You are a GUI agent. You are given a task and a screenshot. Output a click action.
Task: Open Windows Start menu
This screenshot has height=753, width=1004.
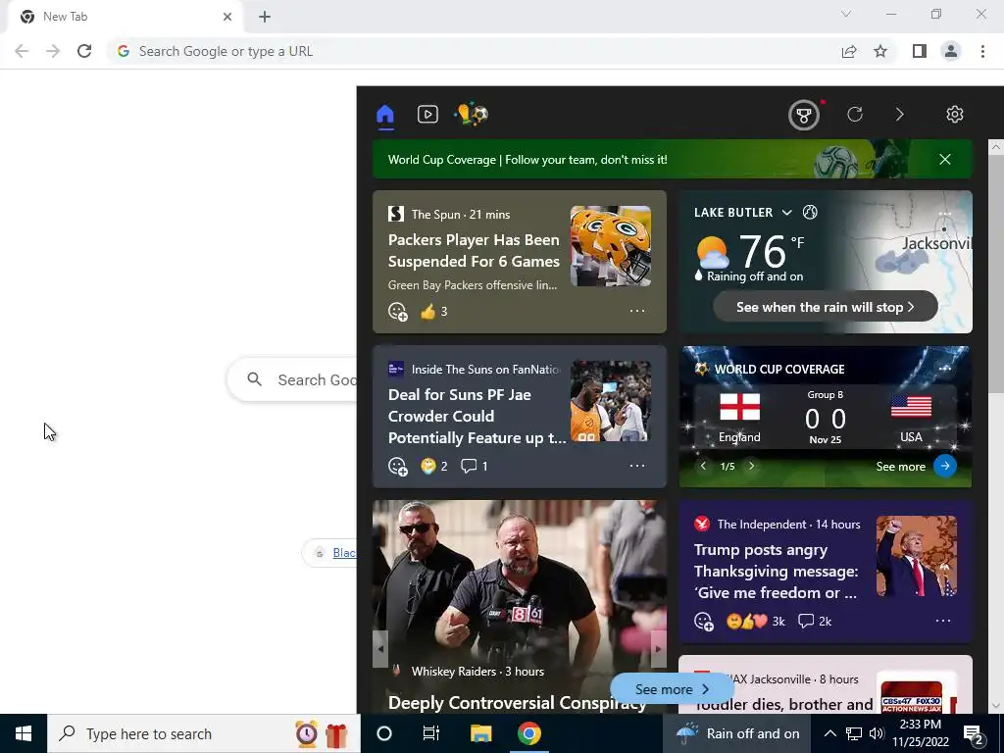tap(24, 733)
